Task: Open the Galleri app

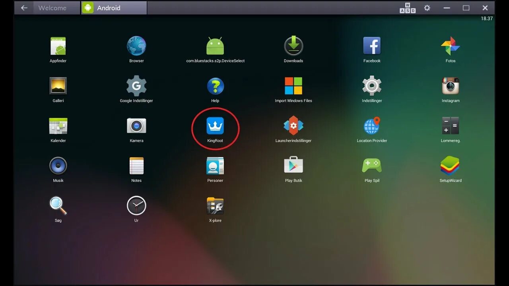Action: [x=58, y=86]
